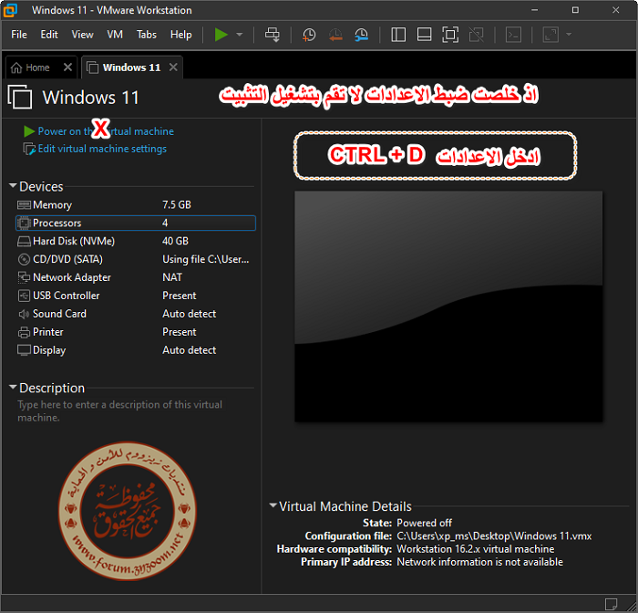Close the Windows 11 tab

point(173,68)
